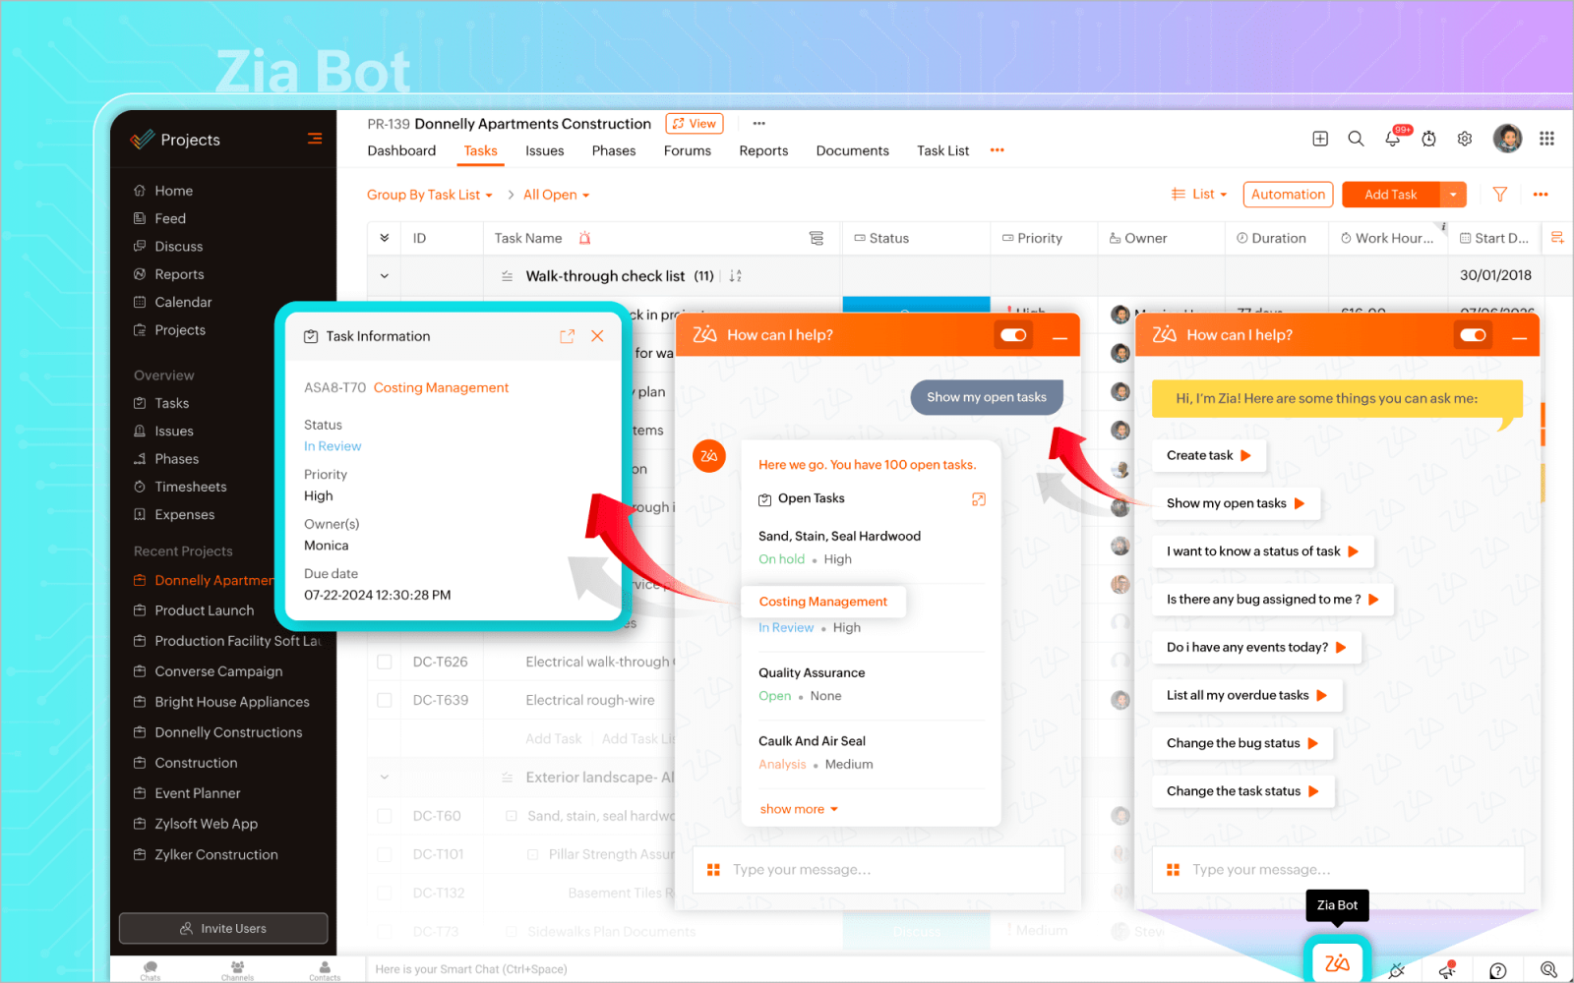Screen dimensions: 1574x983
Task: Toggle the switch in the right Zia chat header
Action: click(x=1473, y=335)
